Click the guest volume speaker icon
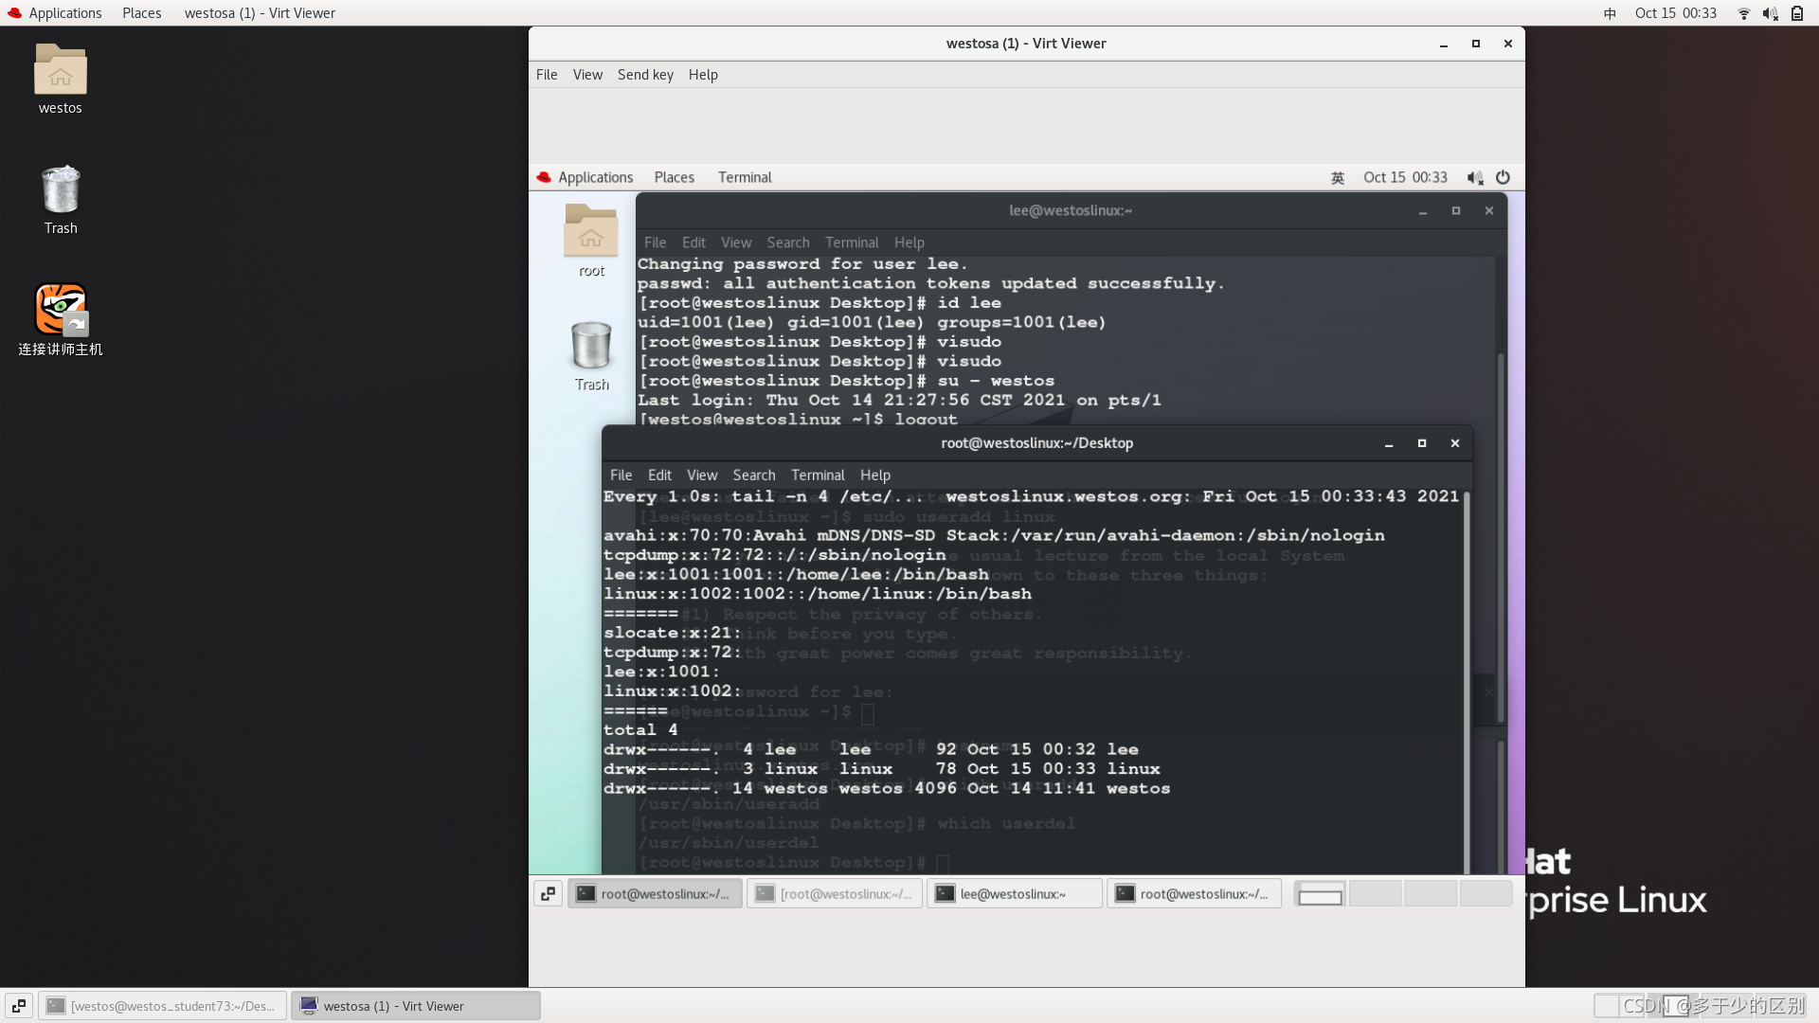 pos(1474,177)
